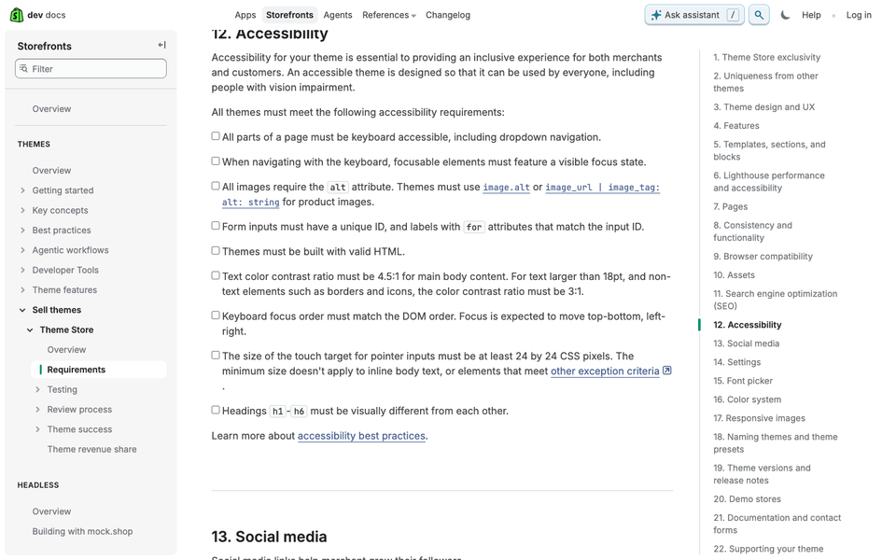896x560 pixels.
Task: Open Overview under the HEADLESS heading
Action: 51,511
